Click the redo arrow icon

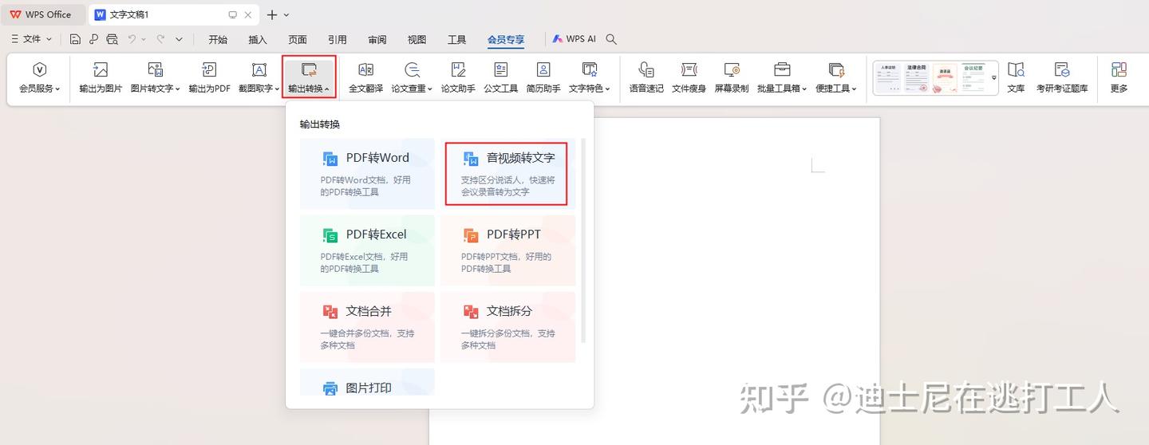point(160,39)
